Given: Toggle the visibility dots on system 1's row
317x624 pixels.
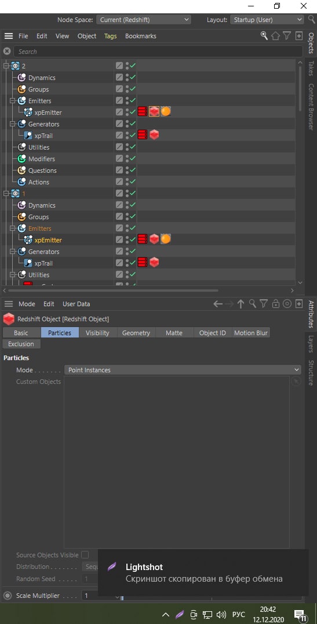Looking at the screenshot, I should pos(127,194).
